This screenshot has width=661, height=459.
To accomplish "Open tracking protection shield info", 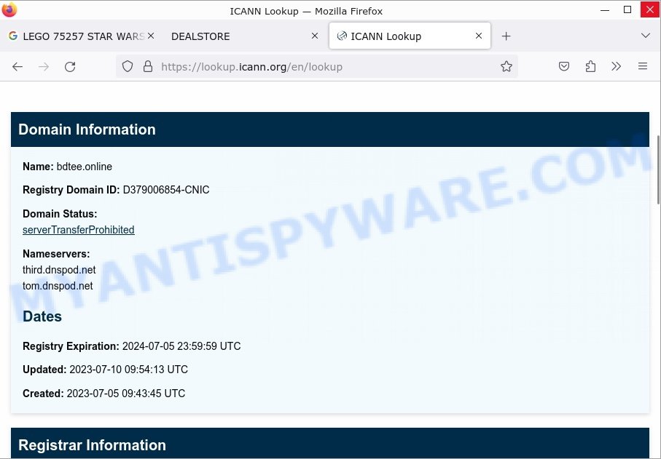I will click(128, 66).
